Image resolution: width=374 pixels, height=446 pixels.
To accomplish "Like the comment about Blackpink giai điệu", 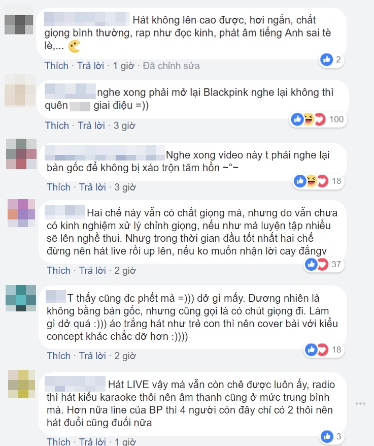I will 57,125.
